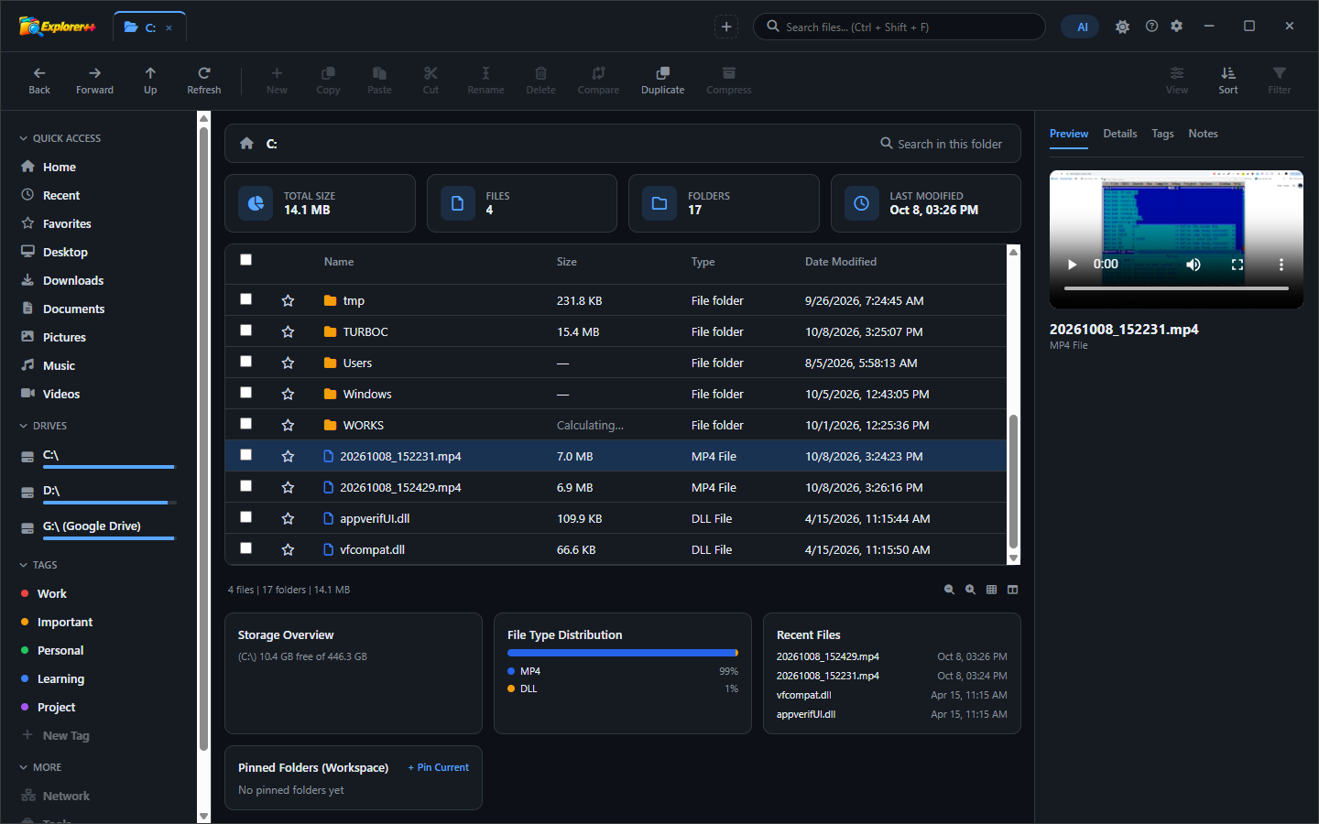Go up one folder level
The image size is (1319, 824).
click(x=150, y=80)
